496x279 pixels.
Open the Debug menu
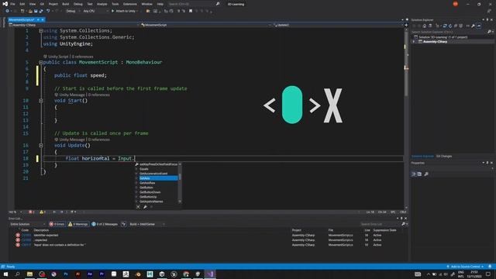click(x=77, y=4)
